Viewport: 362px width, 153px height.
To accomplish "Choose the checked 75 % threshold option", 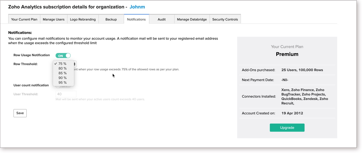I will 62,64.
